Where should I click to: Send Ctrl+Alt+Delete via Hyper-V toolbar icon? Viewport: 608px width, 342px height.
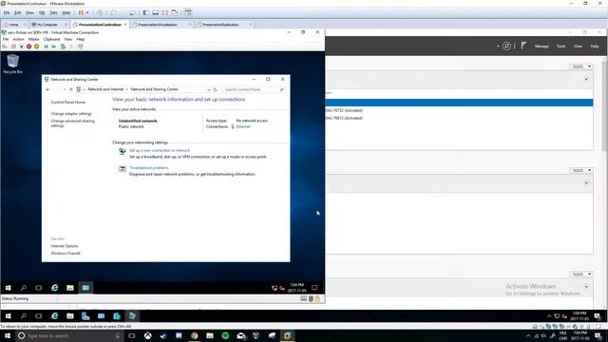click(5, 47)
